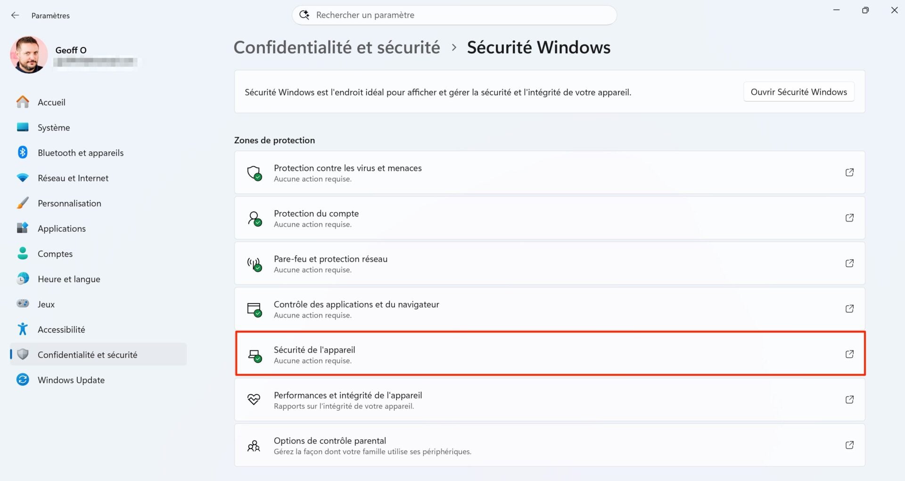Click the Windows Update icon in the sidebar

coord(22,380)
